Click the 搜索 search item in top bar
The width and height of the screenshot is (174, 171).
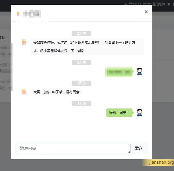(144, 4)
